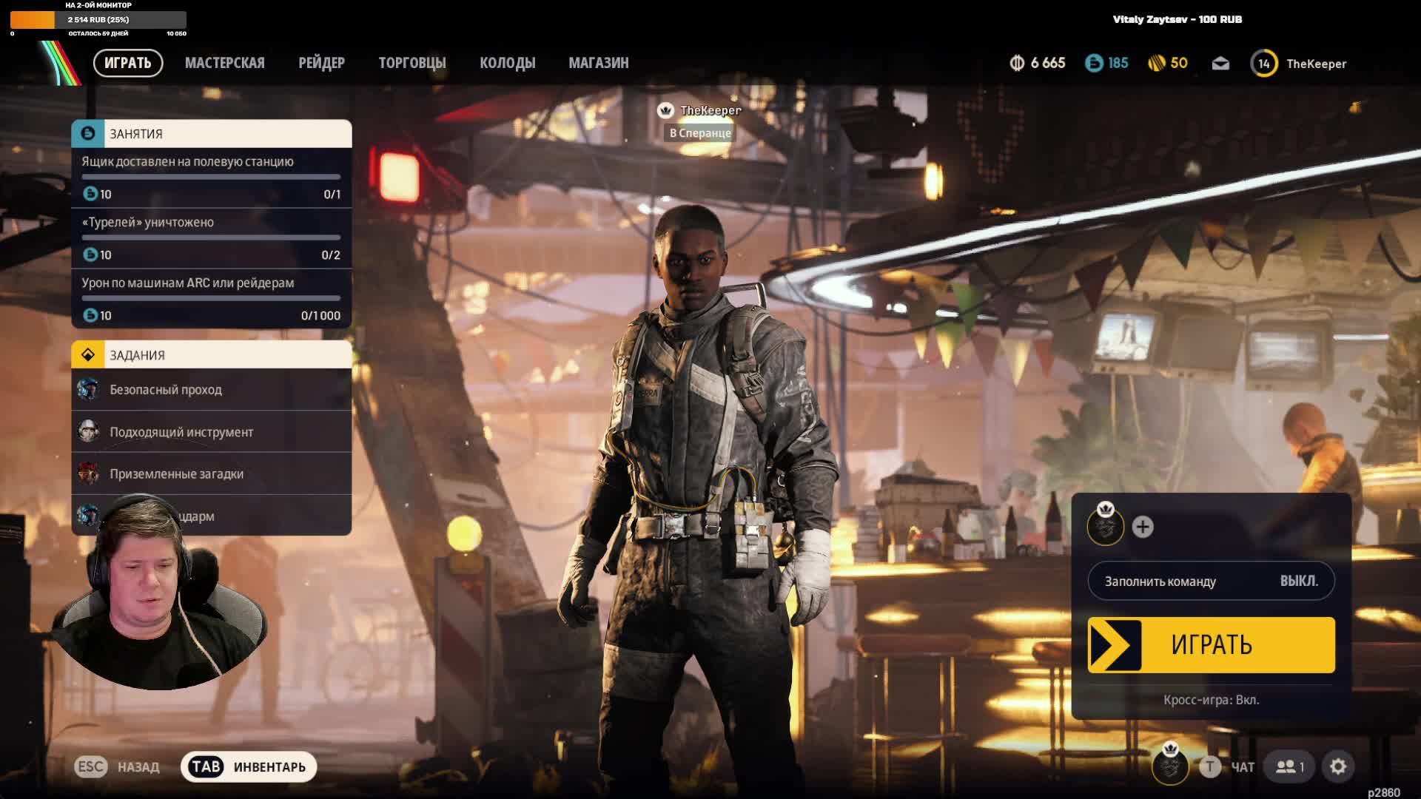This screenshot has height=799, width=1421.
Task: Toggle Кросс-игра setting
Action: click(x=1211, y=700)
